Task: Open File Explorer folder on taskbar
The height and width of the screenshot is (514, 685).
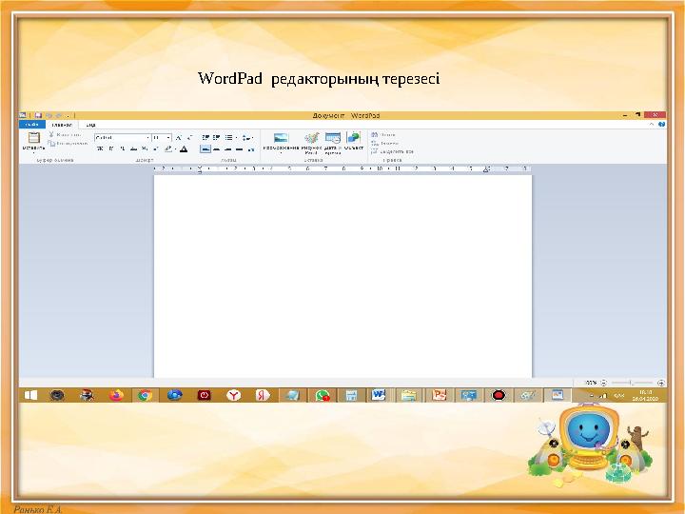Action: 408,396
